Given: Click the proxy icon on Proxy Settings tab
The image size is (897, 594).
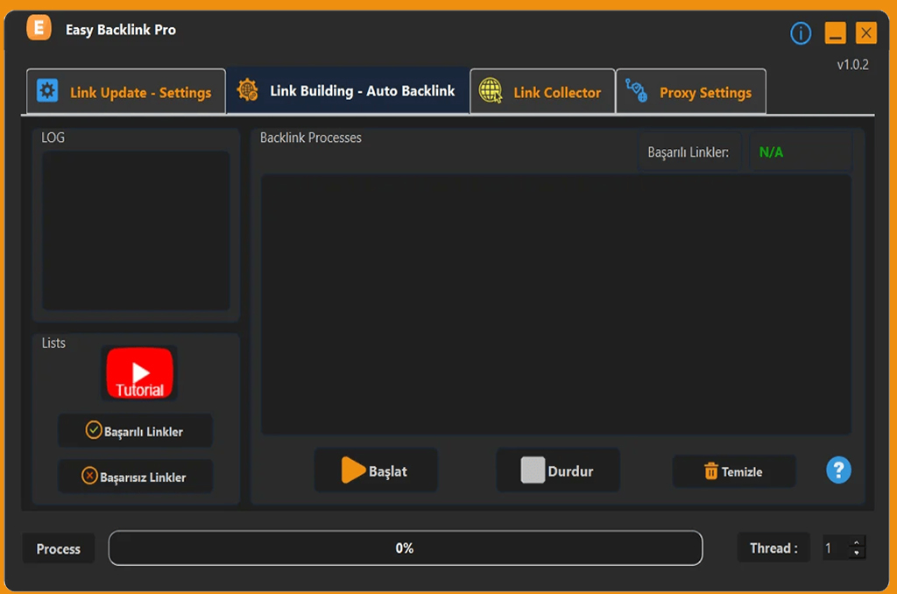Looking at the screenshot, I should pyautogui.click(x=637, y=90).
